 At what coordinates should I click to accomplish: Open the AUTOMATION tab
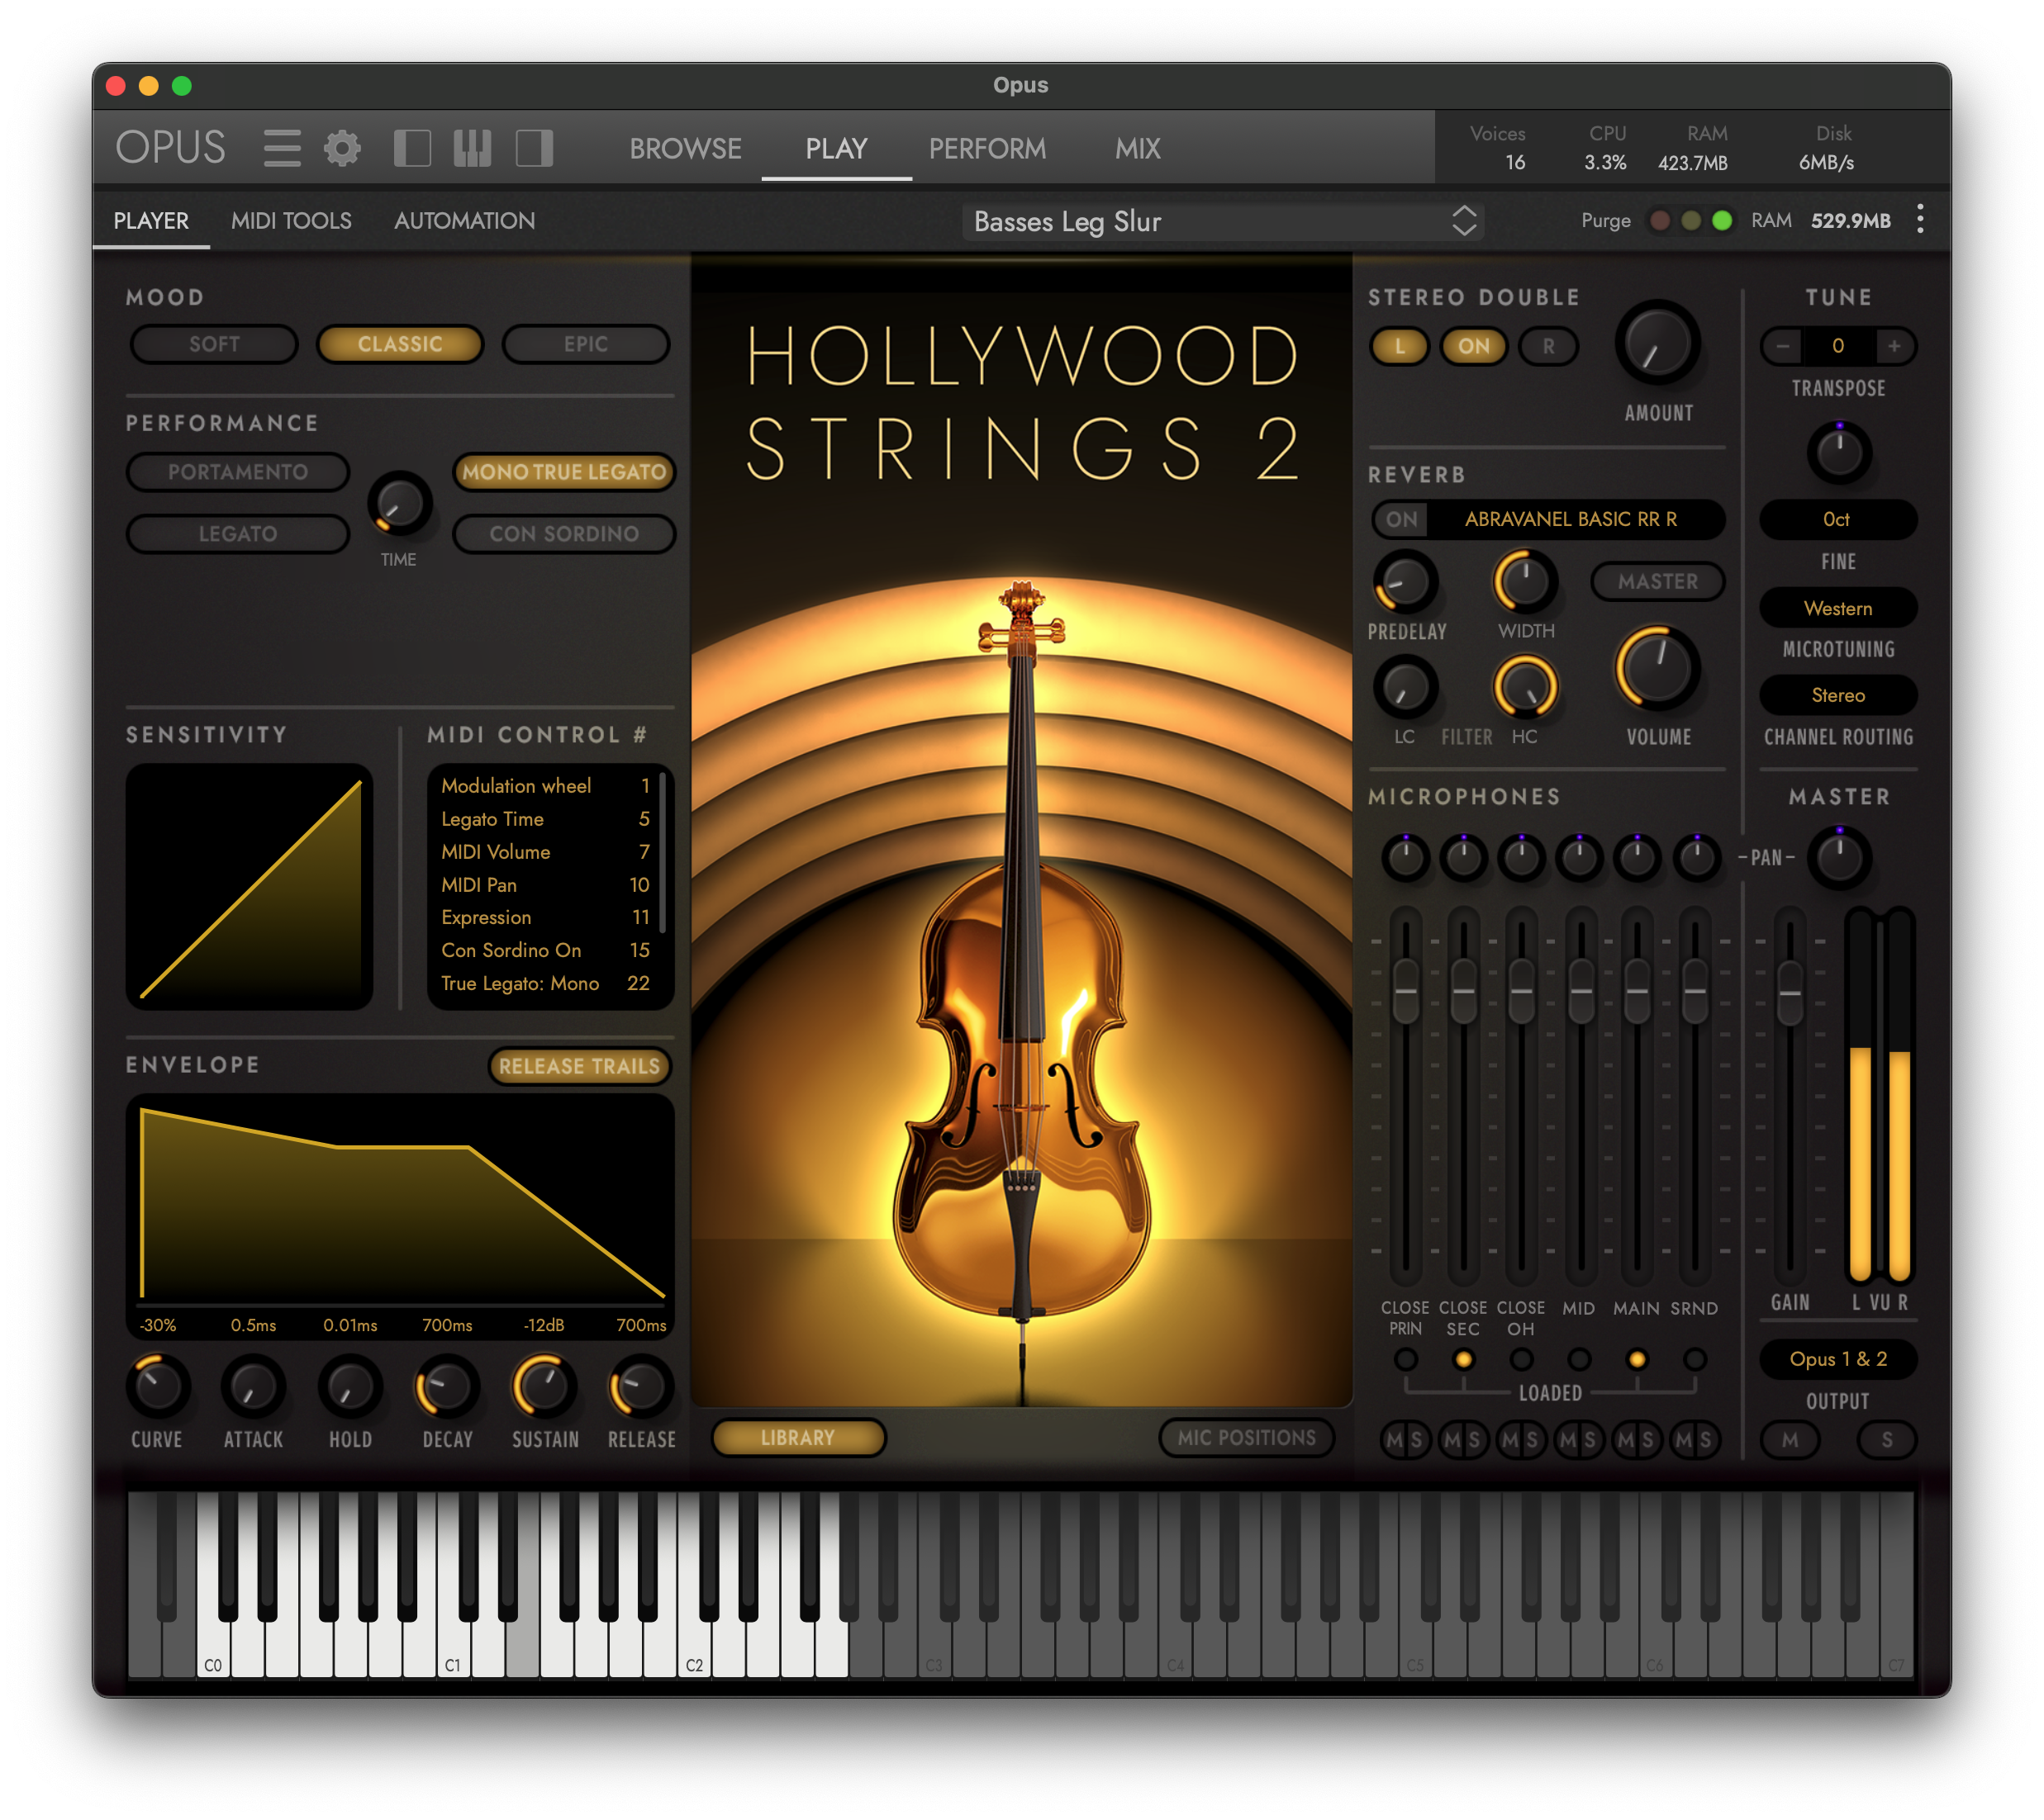coord(464,221)
